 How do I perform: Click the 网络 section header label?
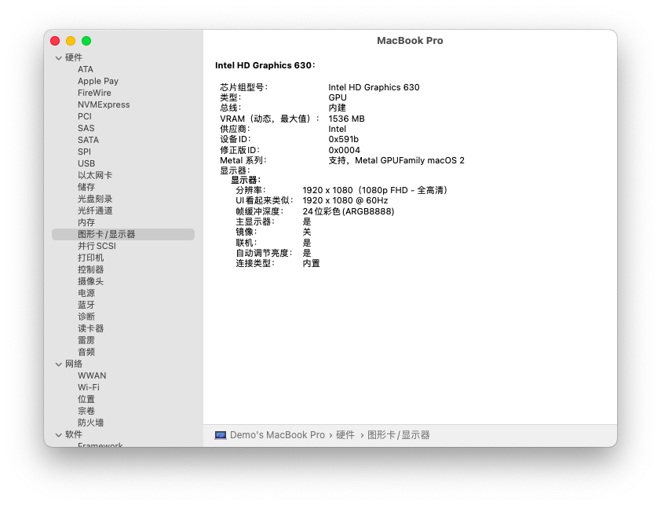[x=74, y=364]
